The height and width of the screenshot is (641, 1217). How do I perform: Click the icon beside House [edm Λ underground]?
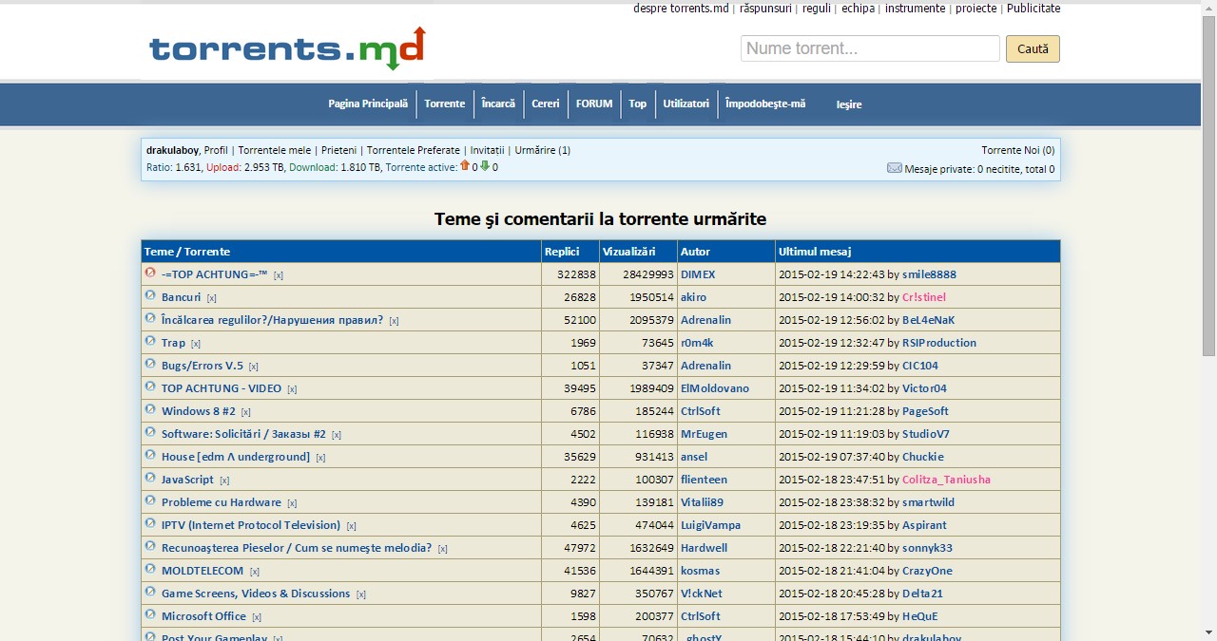(x=150, y=455)
